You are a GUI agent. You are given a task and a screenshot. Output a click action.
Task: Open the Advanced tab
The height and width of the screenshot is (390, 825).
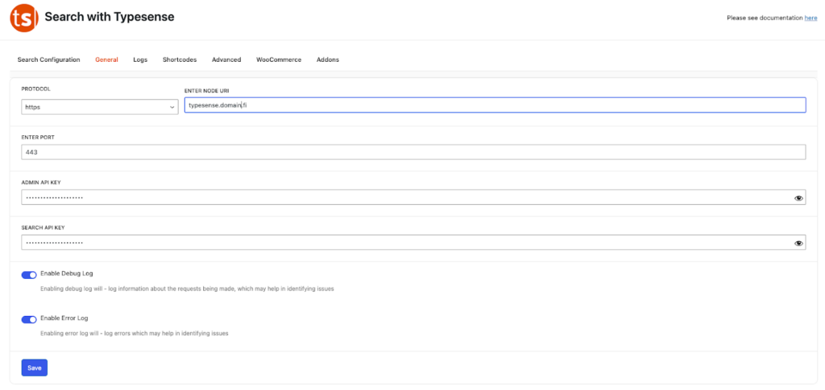click(x=226, y=60)
